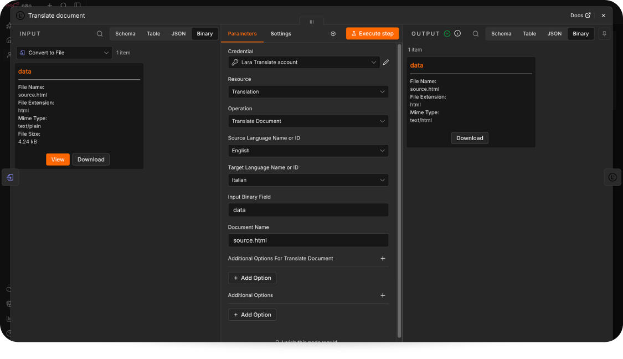The height and width of the screenshot is (359, 623).
Task: Switch input view to Schema
Action: (x=125, y=34)
